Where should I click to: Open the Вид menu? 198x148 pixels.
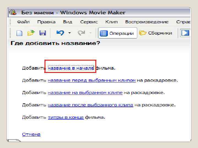tap(68, 22)
